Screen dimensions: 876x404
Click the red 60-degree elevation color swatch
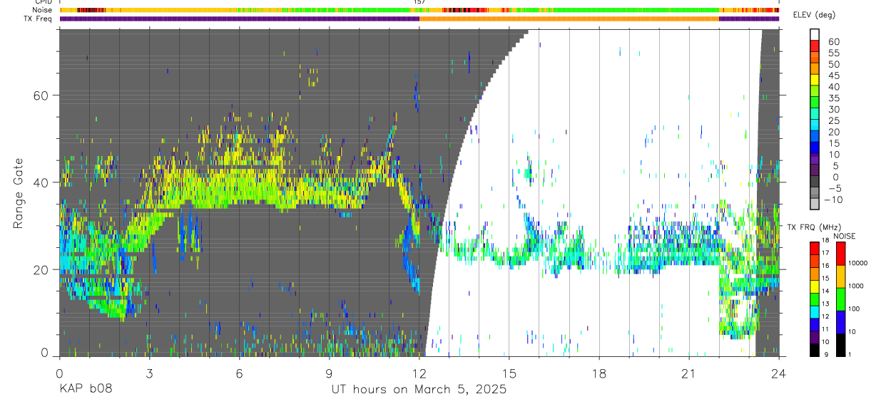tap(815, 46)
